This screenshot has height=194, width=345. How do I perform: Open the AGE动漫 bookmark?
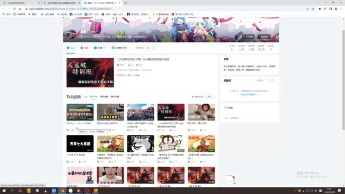pyautogui.click(x=76, y=14)
